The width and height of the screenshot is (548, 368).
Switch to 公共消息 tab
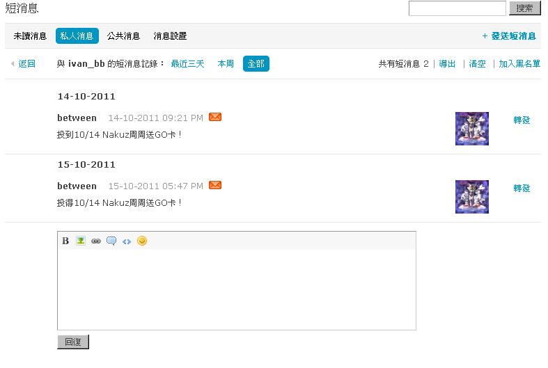[x=123, y=36]
